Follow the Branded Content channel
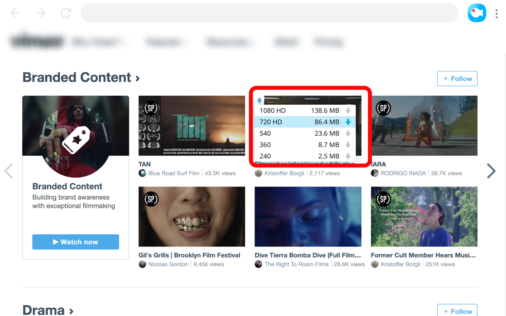 457,78
